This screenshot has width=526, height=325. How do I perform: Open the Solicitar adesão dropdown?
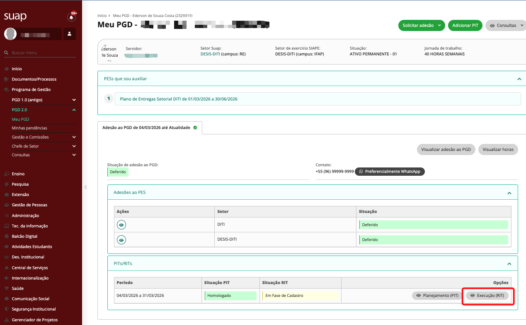(421, 26)
